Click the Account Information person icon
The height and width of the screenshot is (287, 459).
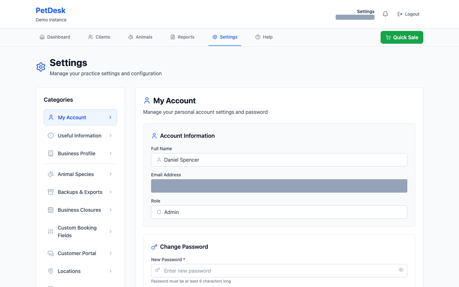[154, 136]
